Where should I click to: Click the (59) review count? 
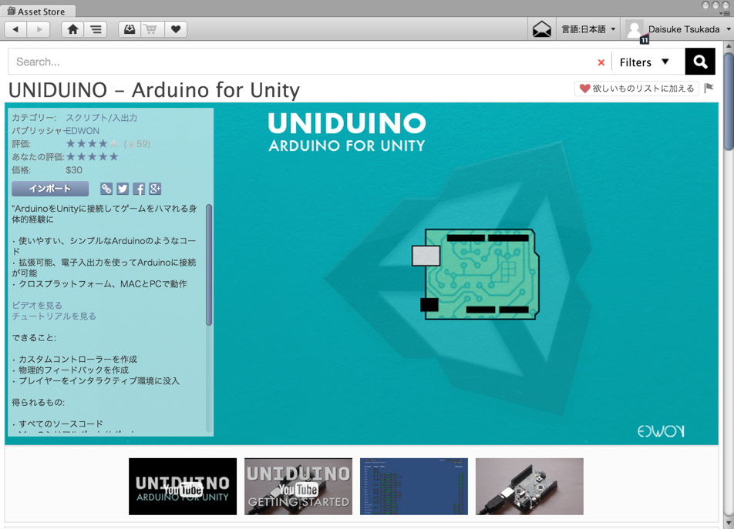137,144
